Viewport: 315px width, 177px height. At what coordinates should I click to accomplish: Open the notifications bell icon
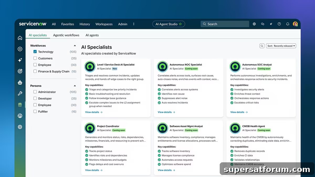tap(288, 24)
